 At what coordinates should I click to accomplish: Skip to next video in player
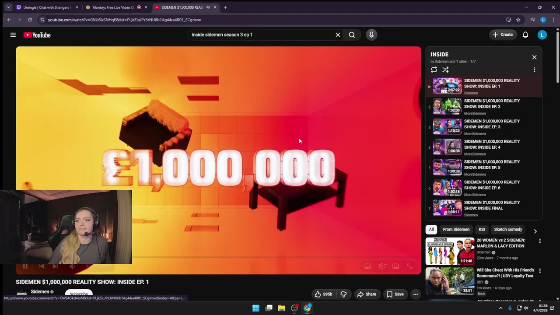[55, 266]
